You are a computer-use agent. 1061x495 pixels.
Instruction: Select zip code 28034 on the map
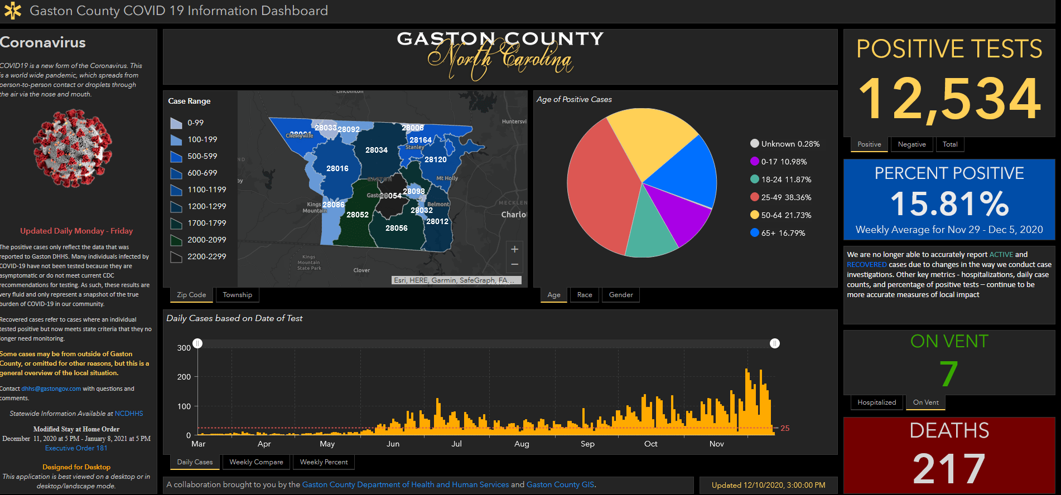point(377,150)
